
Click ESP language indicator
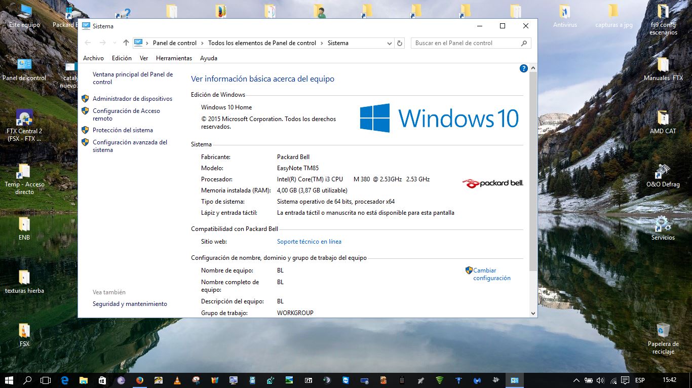(x=640, y=380)
